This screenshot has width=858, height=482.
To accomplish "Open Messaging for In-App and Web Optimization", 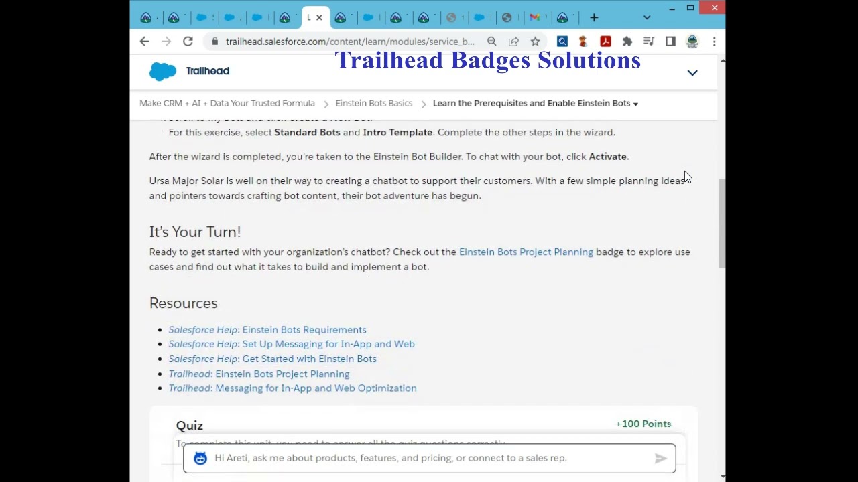I will [x=292, y=388].
